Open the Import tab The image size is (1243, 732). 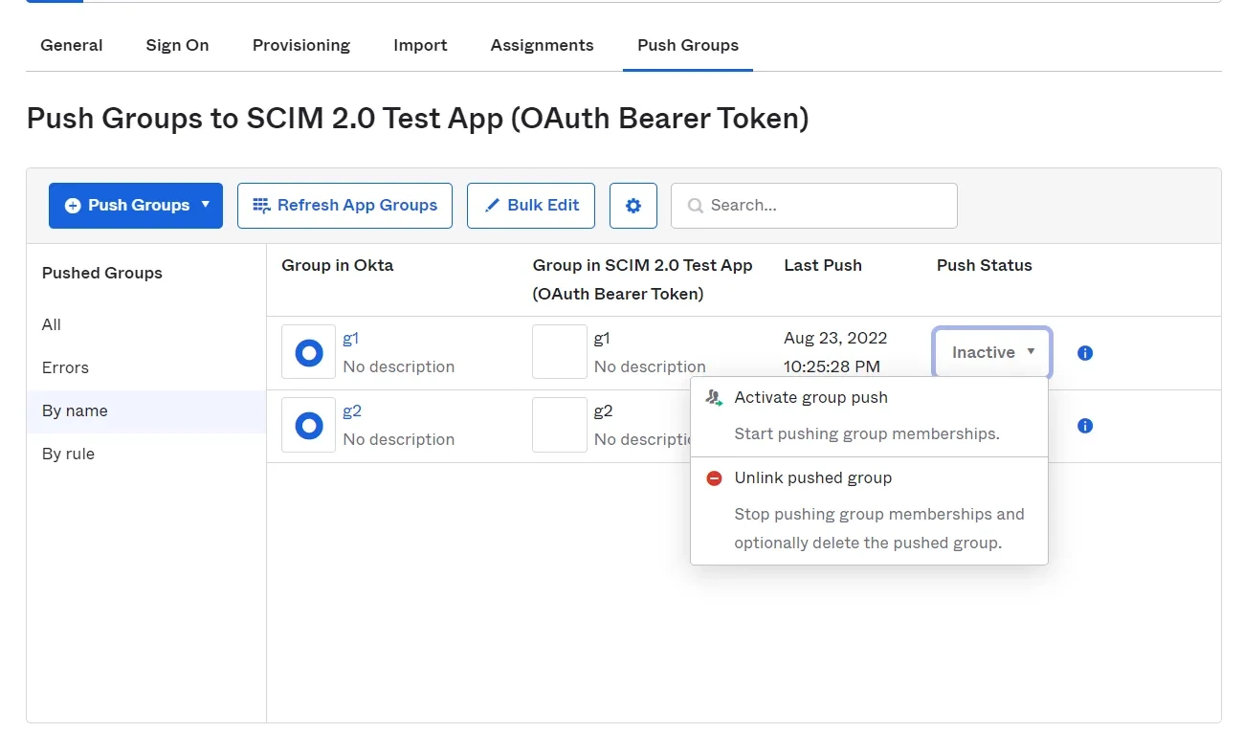[420, 45]
